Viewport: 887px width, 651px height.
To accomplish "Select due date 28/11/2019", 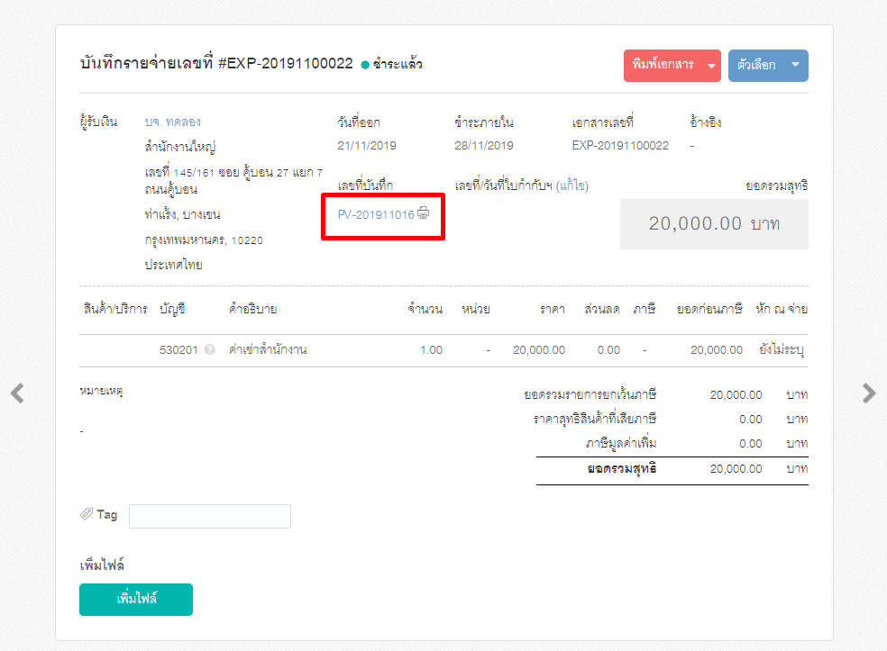I will coord(484,145).
